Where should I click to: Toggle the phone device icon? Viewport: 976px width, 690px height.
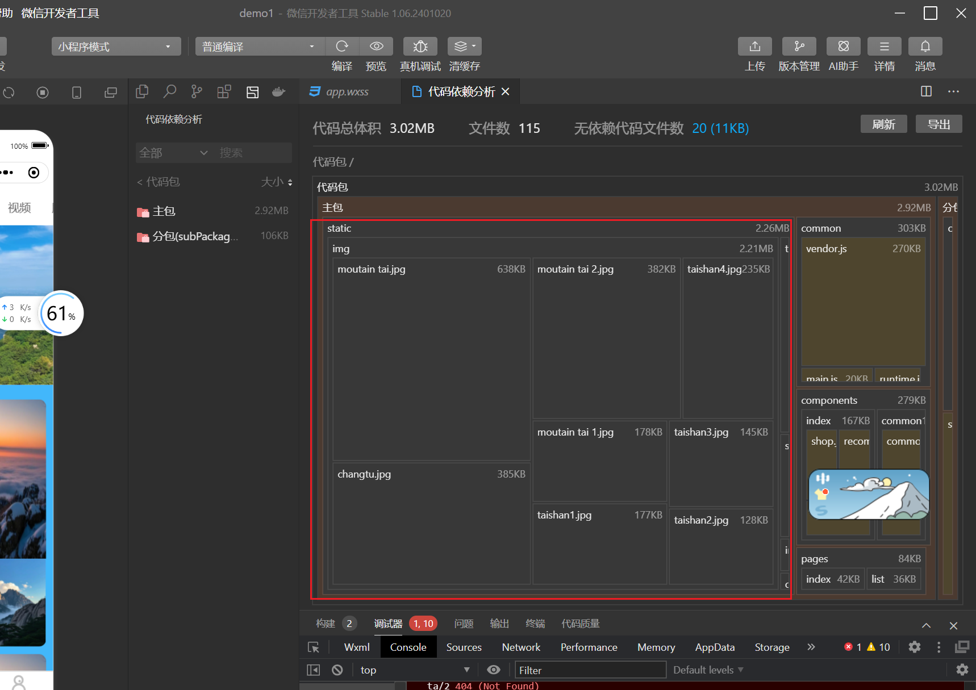coord(77,92)
